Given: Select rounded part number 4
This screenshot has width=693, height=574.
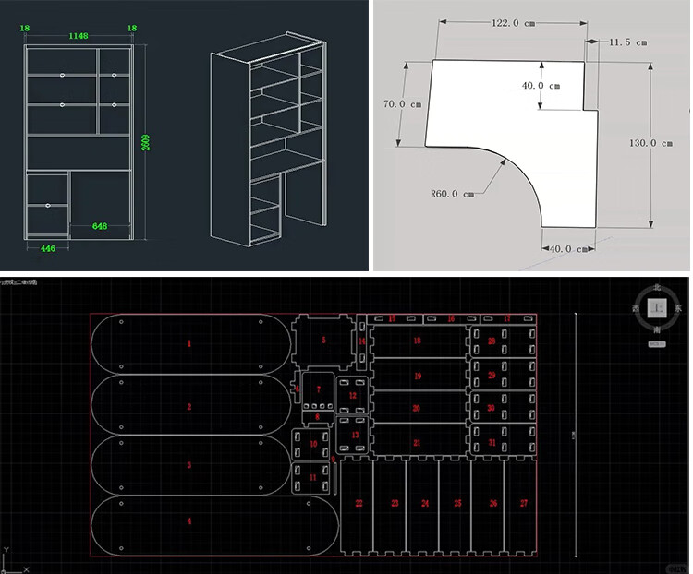Looking at the screenshot, I should [x=189, y=521].
